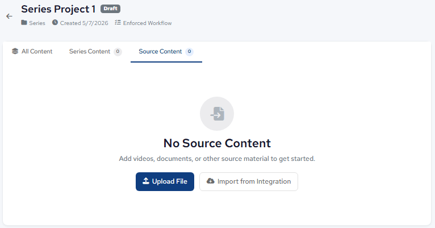The image size is (435, 228).
Task: Click the Source Content count badge
Action: (x=189, y=51)
